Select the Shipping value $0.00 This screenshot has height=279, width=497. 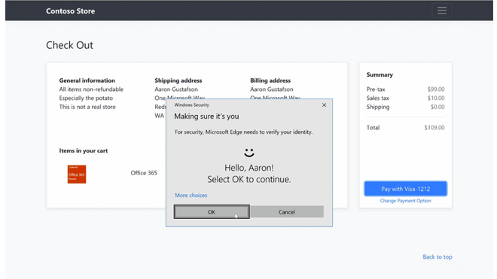point(438,107)
